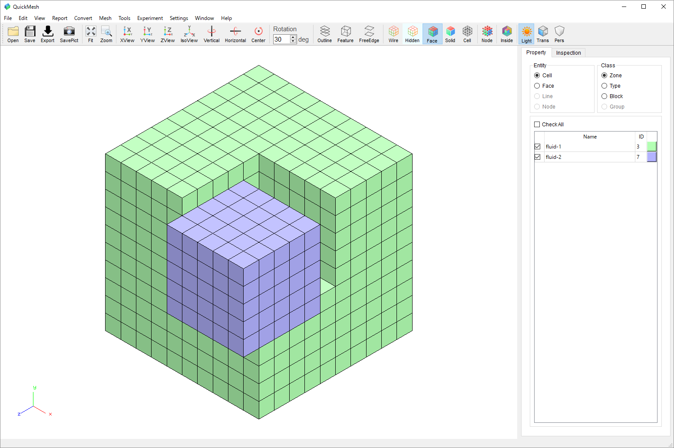This screenshot has height=448, width=674.
Task: Click the SavePict camera icon
Action: click(x=69, y=34)
